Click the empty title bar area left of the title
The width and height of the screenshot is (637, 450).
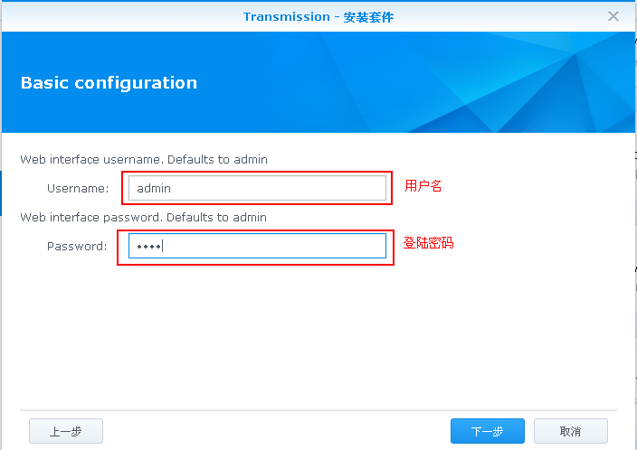[122, 16]
